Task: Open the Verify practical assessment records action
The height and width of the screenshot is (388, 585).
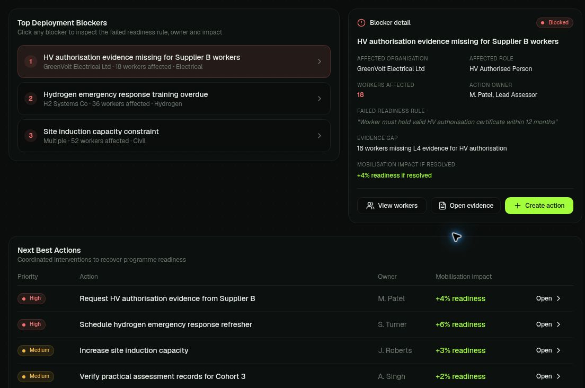Action: (x=548, y=376)
